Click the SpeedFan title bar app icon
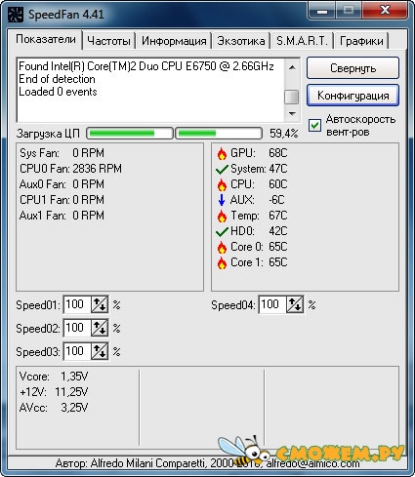The image size is (415, 477). [x=15, y=15]
